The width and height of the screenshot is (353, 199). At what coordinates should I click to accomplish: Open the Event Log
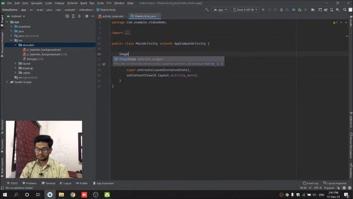tap(311, 183)
